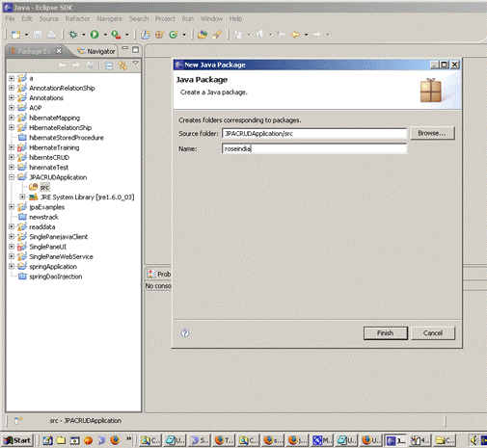The height and width of the screenshot is (448, 487).
Task: Expand the springApplication project
Action: point(12,266)
